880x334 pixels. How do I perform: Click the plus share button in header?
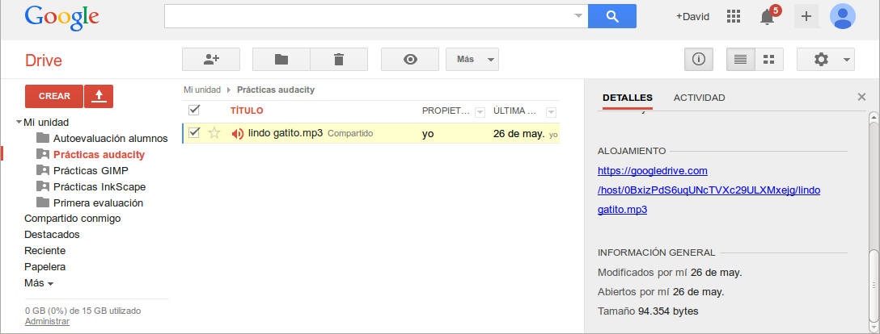(x=806, y=16)
